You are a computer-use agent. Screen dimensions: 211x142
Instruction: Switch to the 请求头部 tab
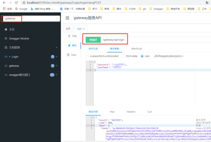click(93, 49)
